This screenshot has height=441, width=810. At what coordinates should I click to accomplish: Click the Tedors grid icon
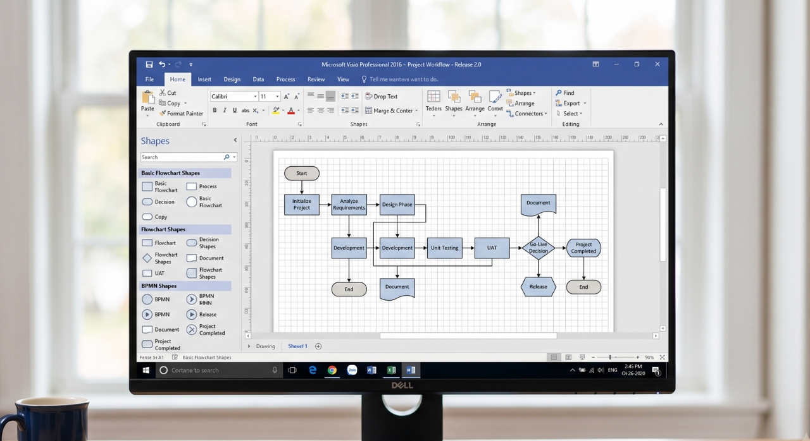433,96
